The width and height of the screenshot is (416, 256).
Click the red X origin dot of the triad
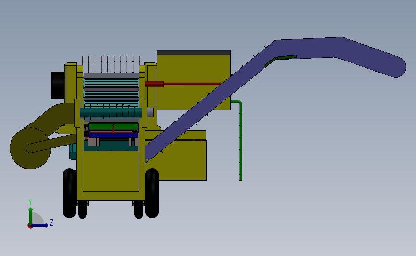(30, 226)
